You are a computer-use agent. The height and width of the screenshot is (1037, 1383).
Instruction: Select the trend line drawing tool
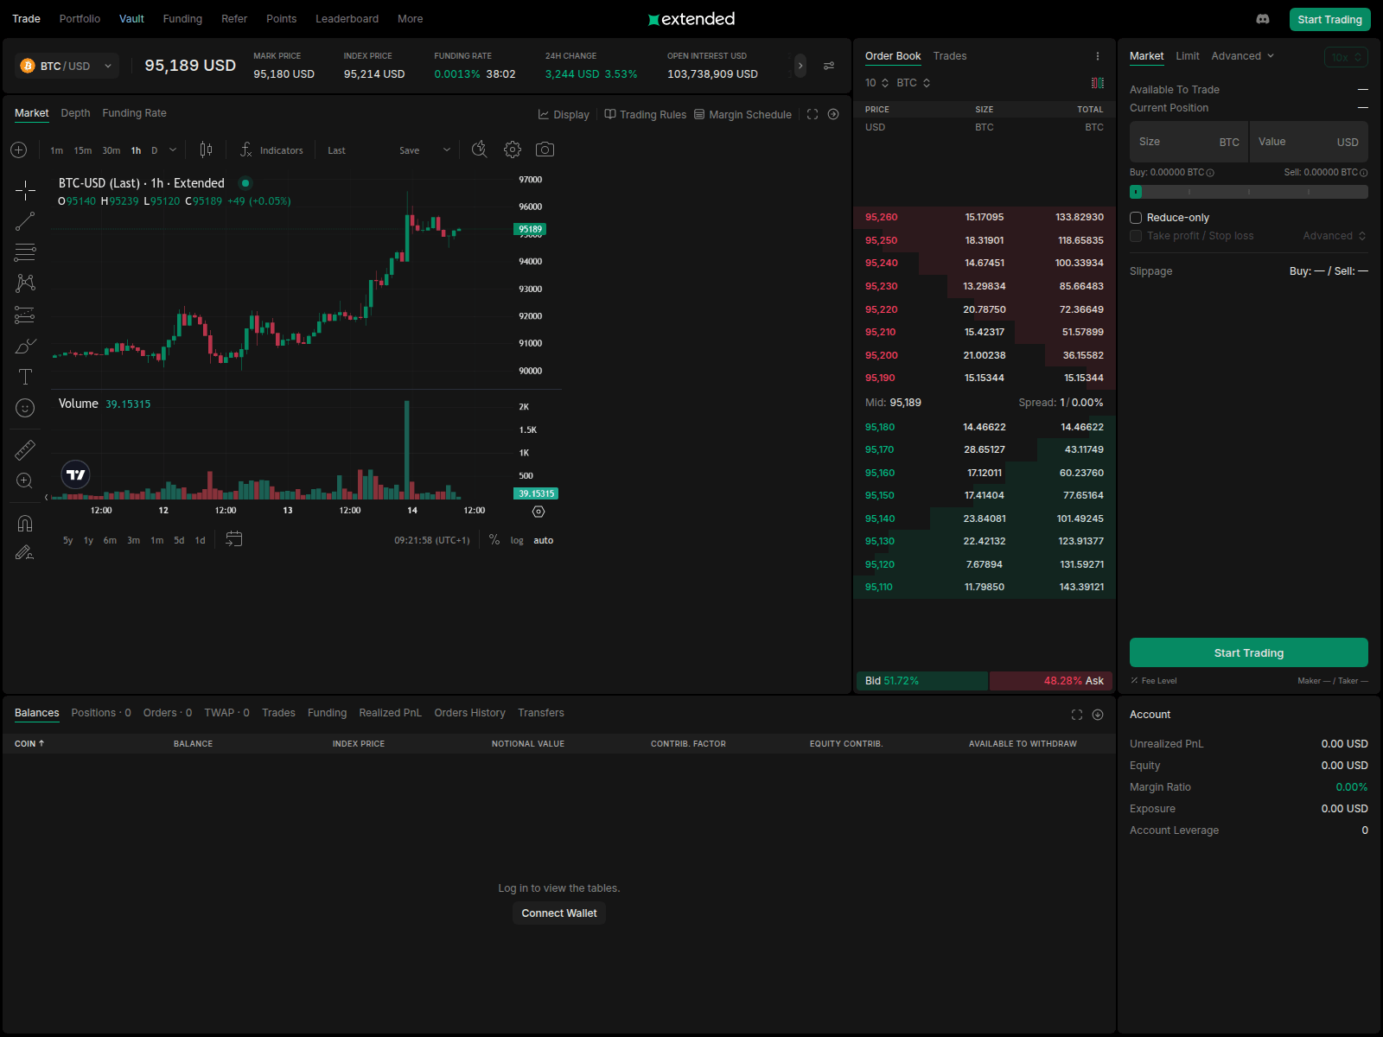tap(25, 222)
